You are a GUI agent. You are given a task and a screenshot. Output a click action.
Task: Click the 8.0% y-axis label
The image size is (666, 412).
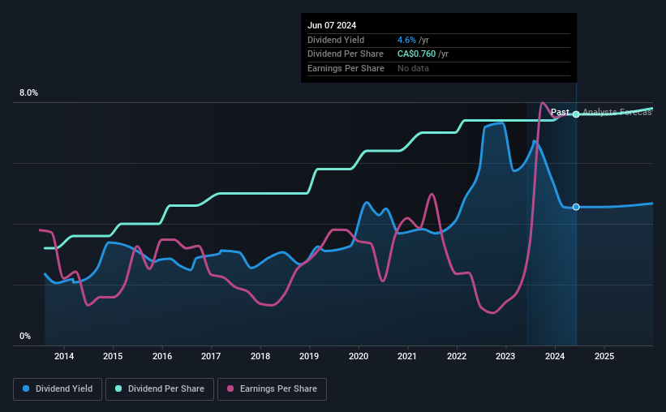pyautogui.click(x=29, y=93)
